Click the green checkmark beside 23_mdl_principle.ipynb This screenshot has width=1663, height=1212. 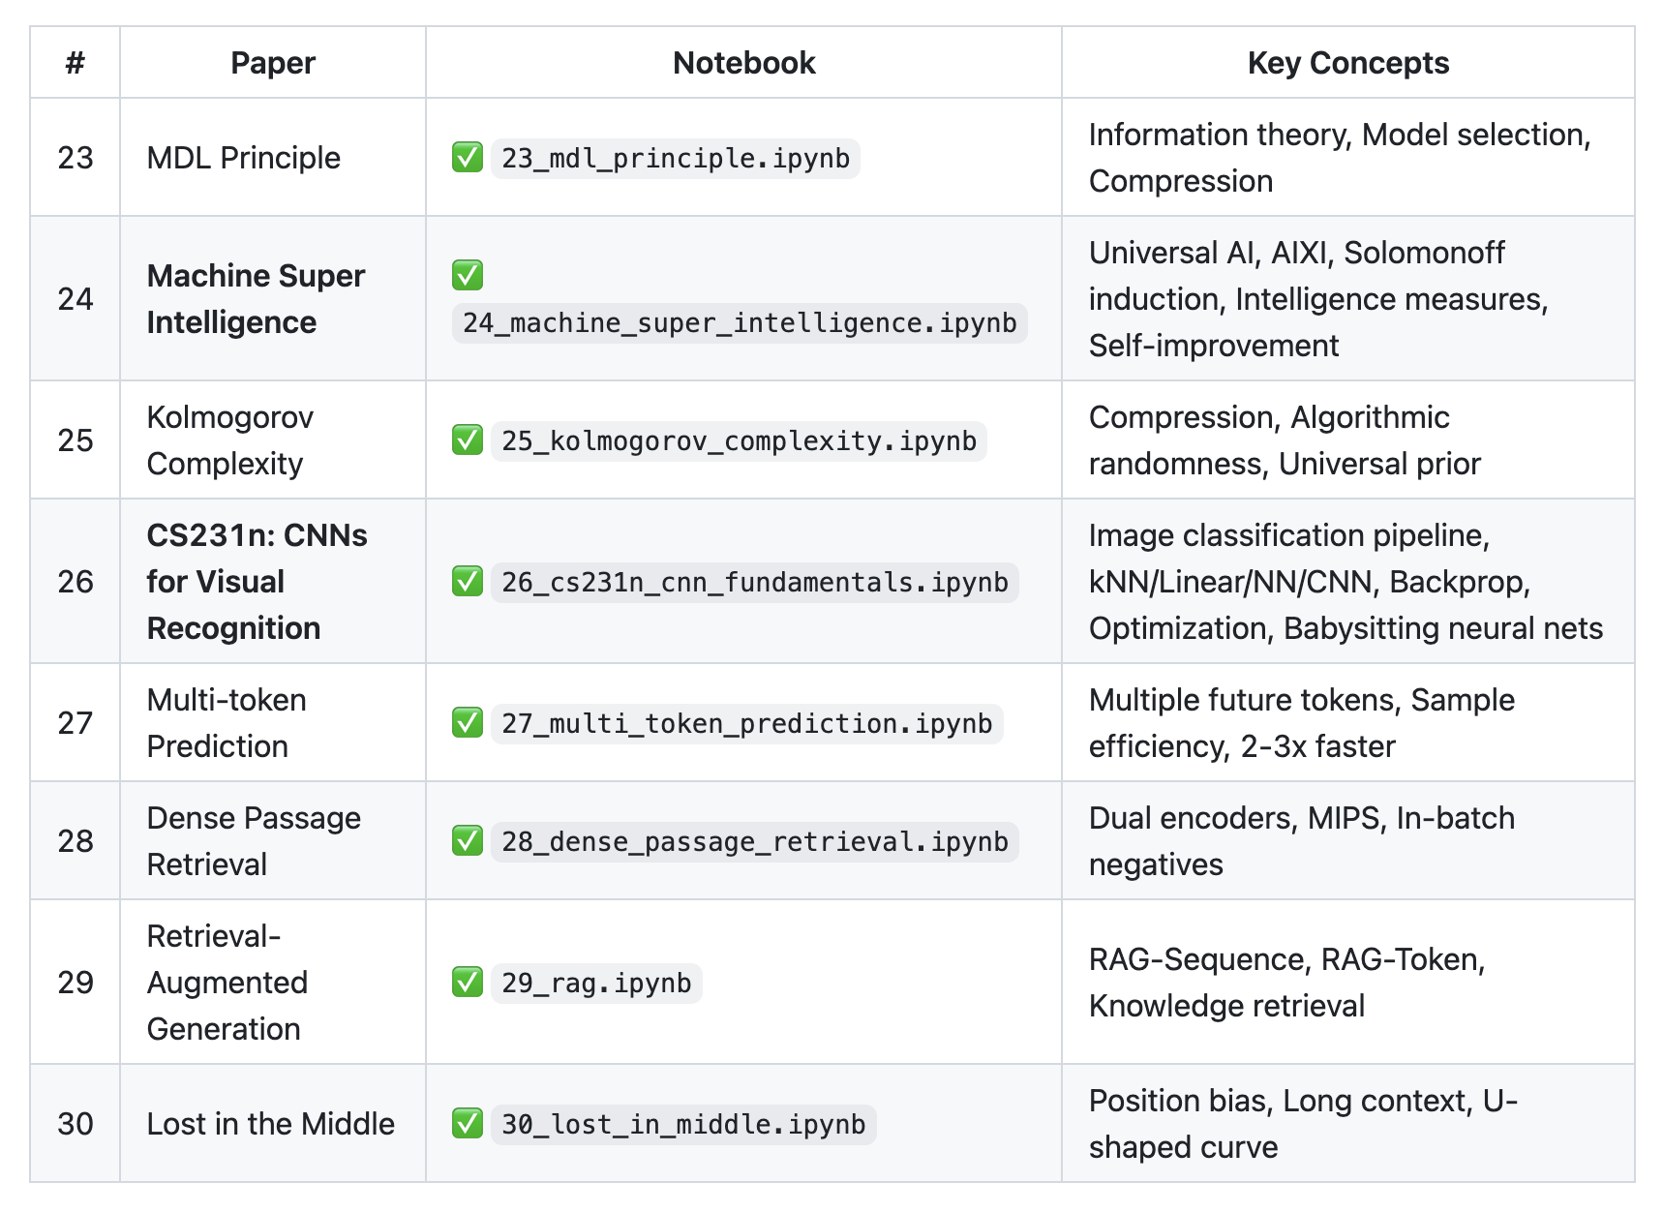click(468, 157)
